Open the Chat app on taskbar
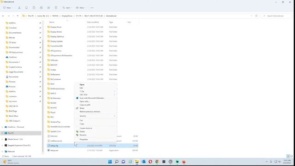This screenshot has width=295, height=166. point(124,162)
